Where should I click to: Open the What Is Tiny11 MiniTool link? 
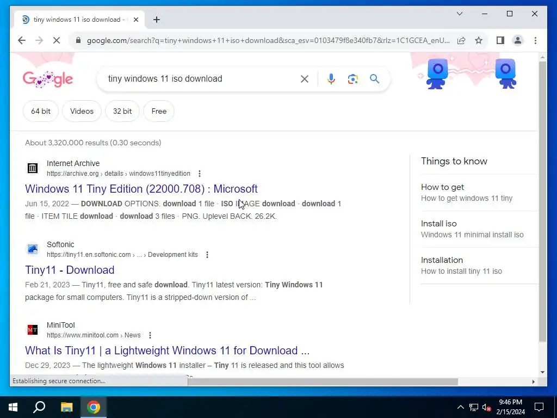[x=168, y=351]
